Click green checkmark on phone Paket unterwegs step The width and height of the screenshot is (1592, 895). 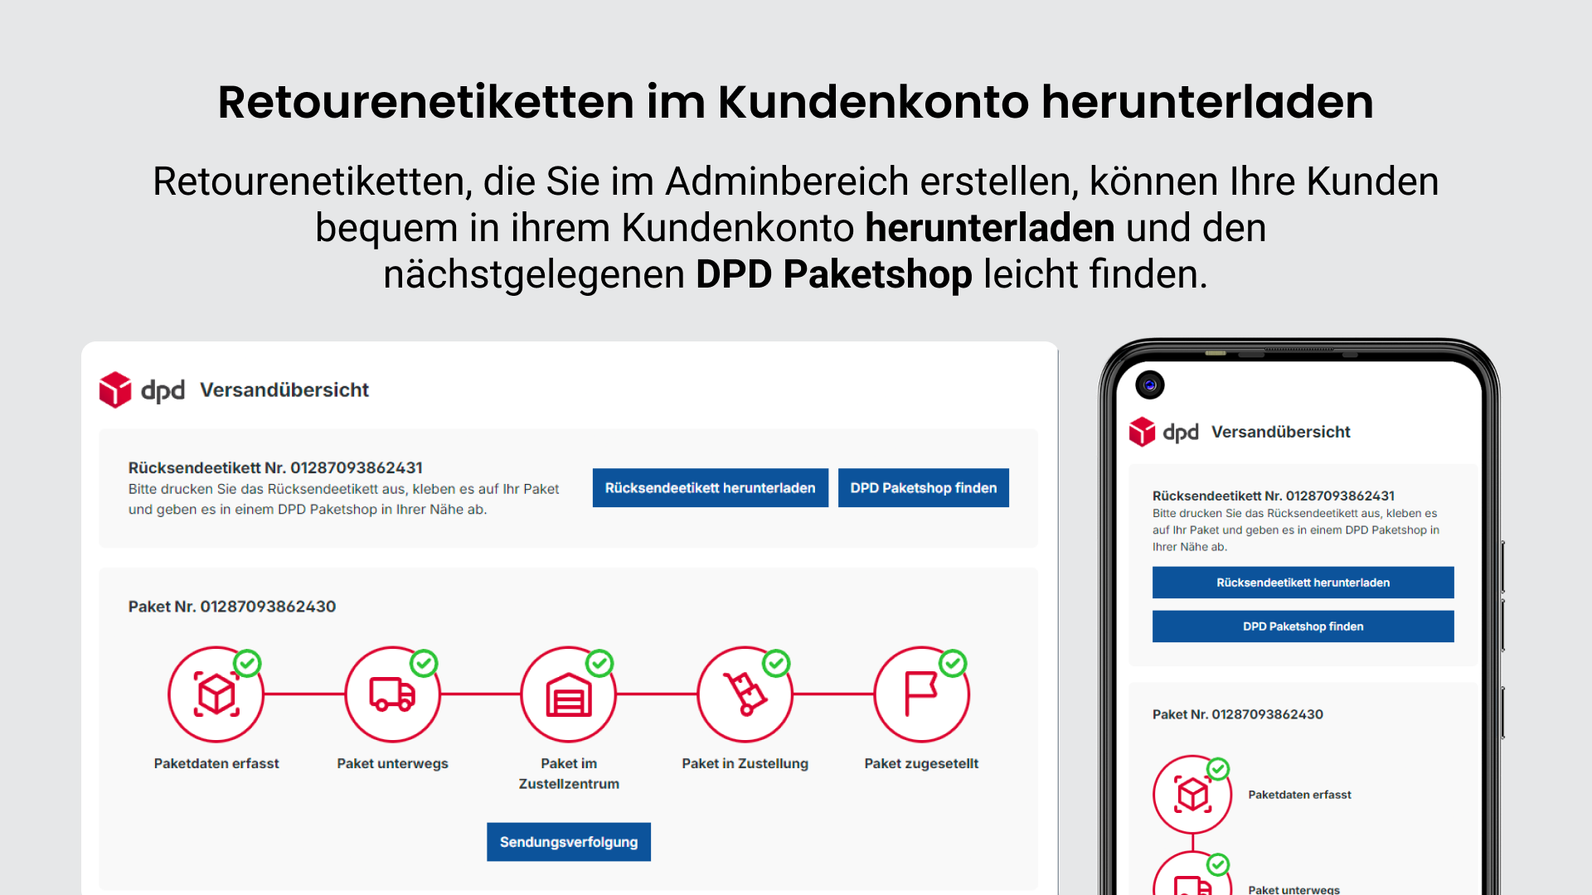1218,865
